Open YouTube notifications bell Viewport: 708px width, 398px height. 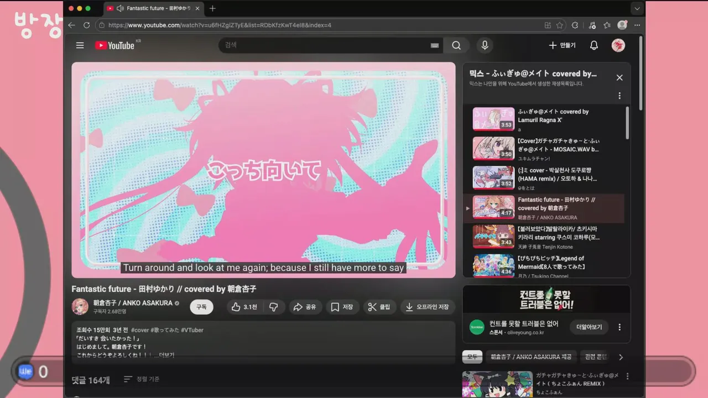tap(594, 45)
